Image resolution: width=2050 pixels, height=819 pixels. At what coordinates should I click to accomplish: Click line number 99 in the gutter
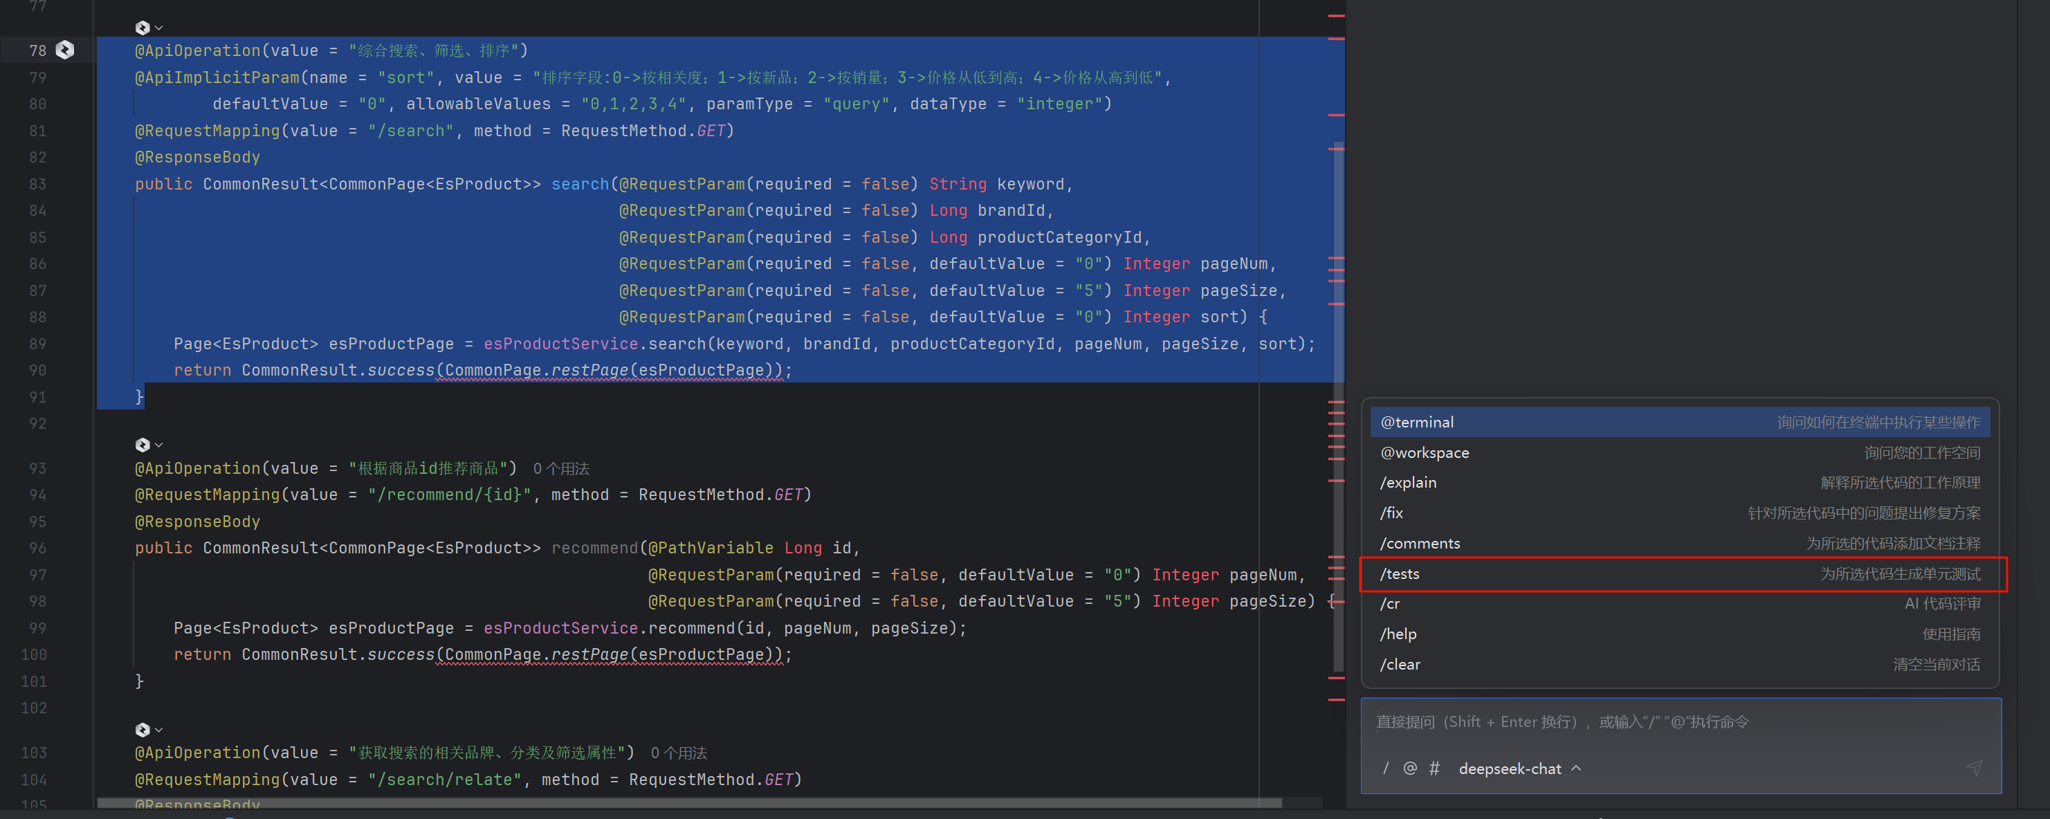(x=37, y=628)
